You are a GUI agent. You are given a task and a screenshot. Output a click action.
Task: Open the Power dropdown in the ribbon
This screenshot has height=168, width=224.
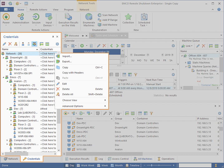(x=6, y=24)
